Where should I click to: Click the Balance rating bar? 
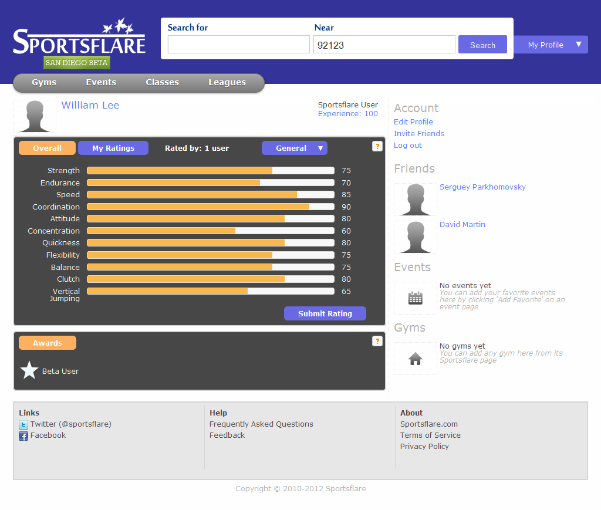point(211,267)
